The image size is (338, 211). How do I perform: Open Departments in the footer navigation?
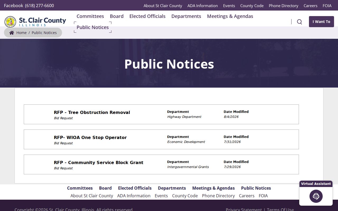click(x=172, y=188)
